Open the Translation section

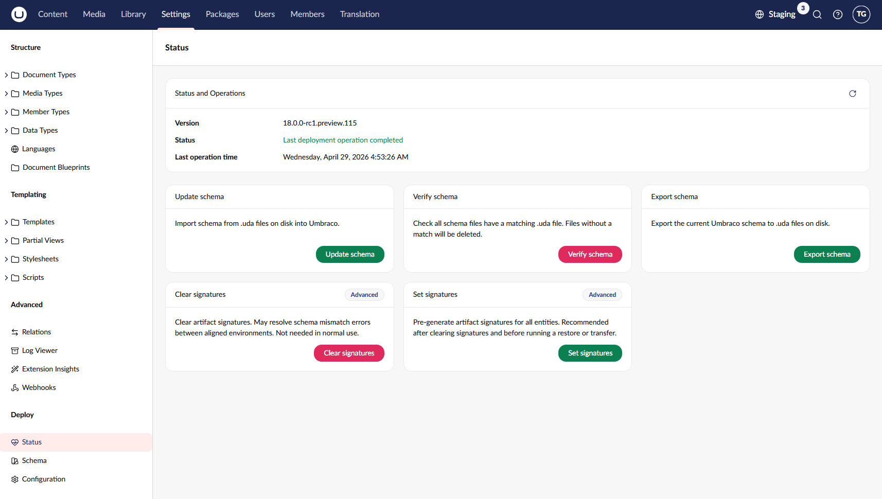pos(360,14)
